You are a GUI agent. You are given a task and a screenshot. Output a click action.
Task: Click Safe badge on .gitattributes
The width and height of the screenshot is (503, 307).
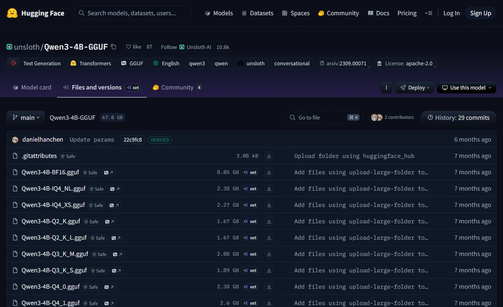click(x=68, y=156)
